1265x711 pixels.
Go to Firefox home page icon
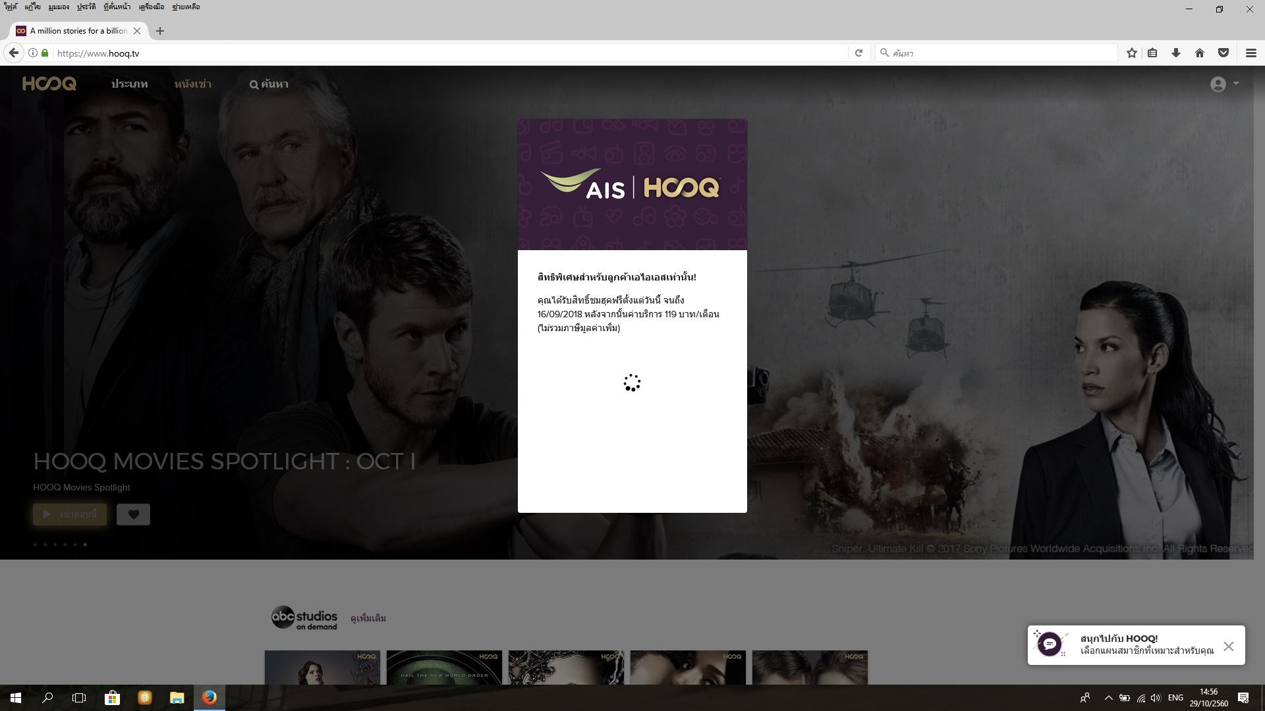tap(1199, 53)
